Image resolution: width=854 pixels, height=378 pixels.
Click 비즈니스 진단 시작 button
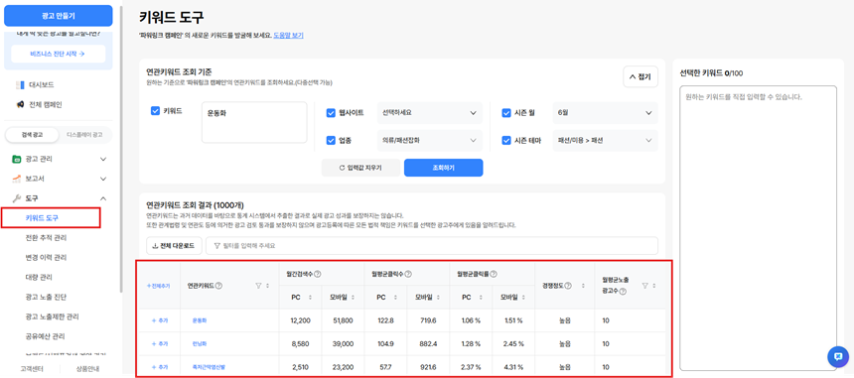click(58, 54)
